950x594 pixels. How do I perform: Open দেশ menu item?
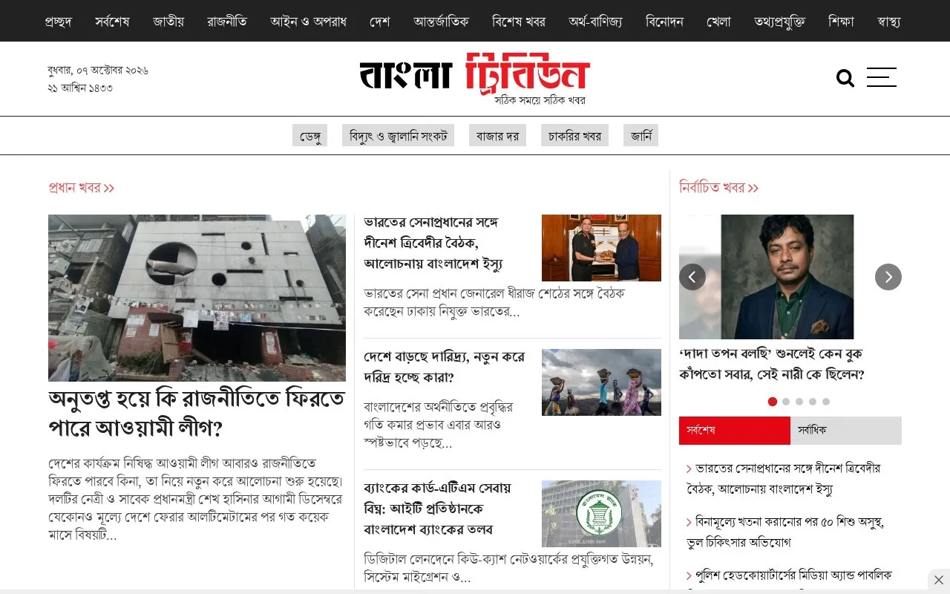[x=380, y=22]
